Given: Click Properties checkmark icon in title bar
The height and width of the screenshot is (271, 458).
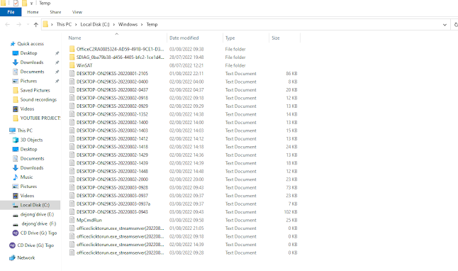Looking at the screenshot, I should click(x=16, y=4).
